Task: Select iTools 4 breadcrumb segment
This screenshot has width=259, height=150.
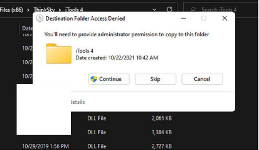Action: [74, 10]
